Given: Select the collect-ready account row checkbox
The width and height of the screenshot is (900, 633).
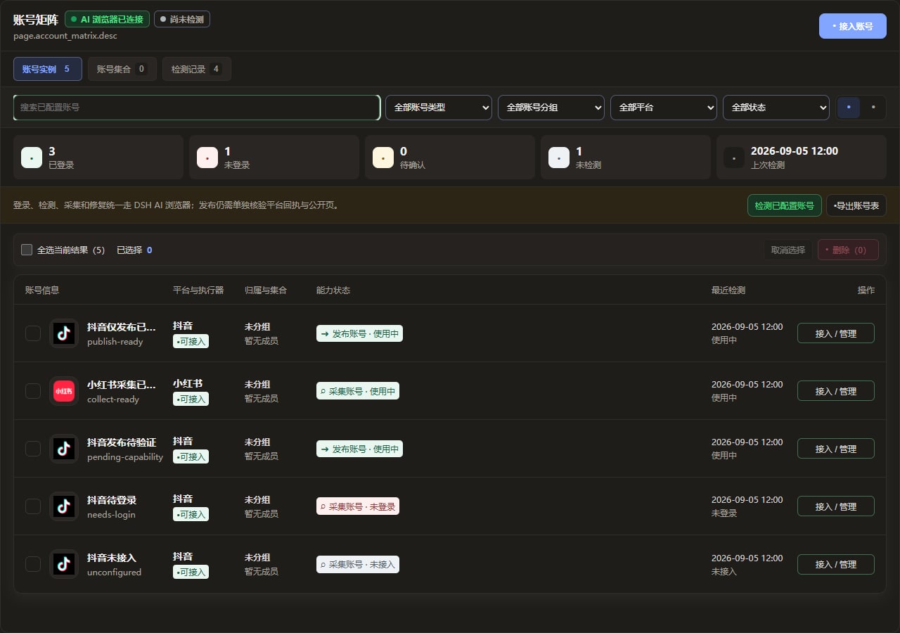Looking at the screenshot, I should [33, 391].
